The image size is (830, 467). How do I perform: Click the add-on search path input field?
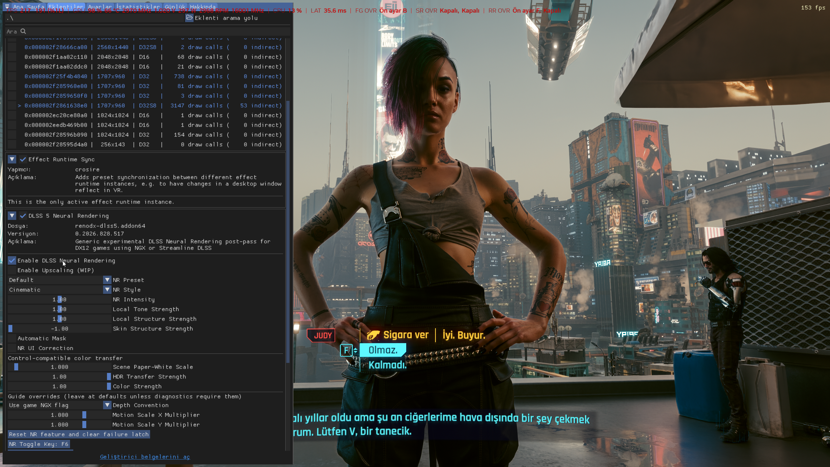click(x=95, y=18)
